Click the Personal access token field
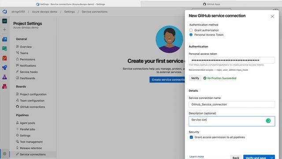282x159 pixels. click(x=232, y=60)
